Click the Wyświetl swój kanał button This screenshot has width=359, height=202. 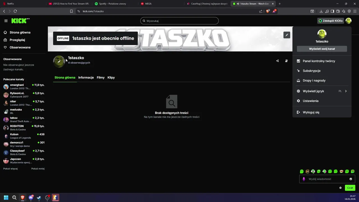click(322, 49)
